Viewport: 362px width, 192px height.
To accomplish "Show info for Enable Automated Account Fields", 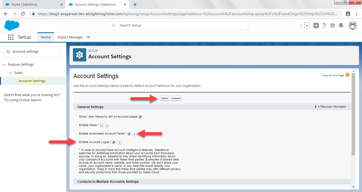I will click(134, 134).
